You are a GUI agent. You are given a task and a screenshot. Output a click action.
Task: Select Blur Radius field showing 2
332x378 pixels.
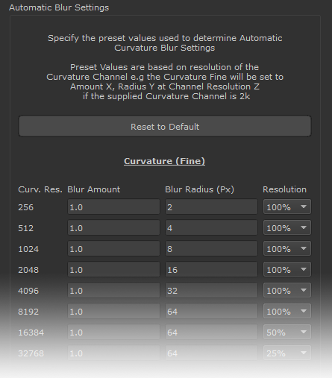[211, 207]
